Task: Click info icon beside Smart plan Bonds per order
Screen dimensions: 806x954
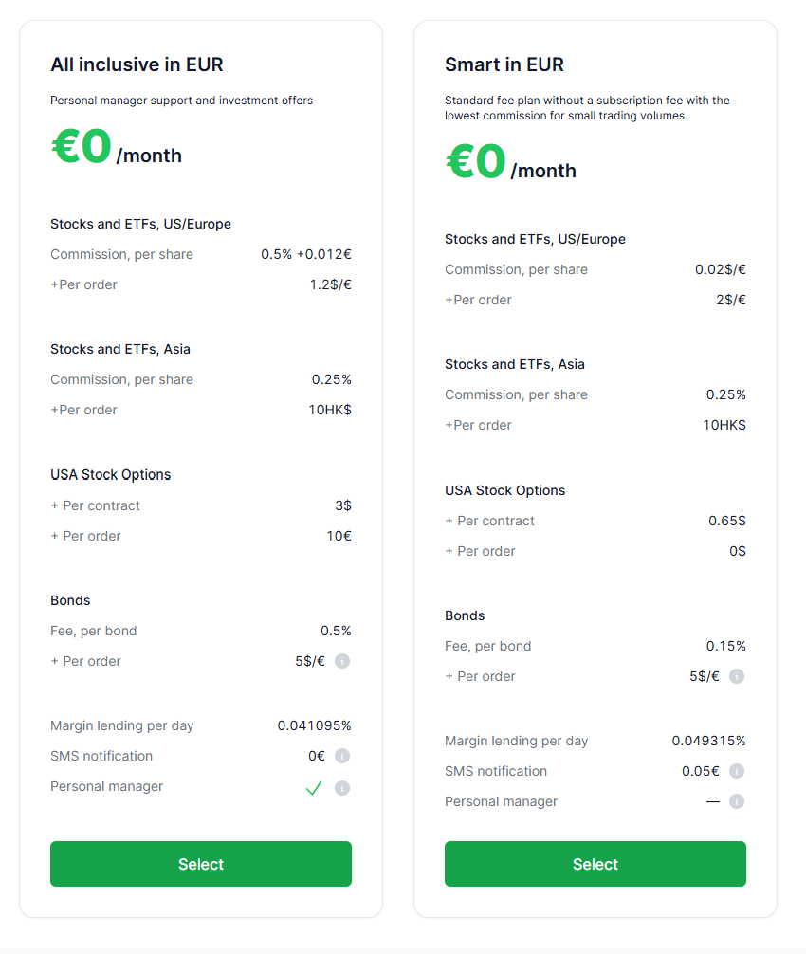Action: tap(737, 676)
